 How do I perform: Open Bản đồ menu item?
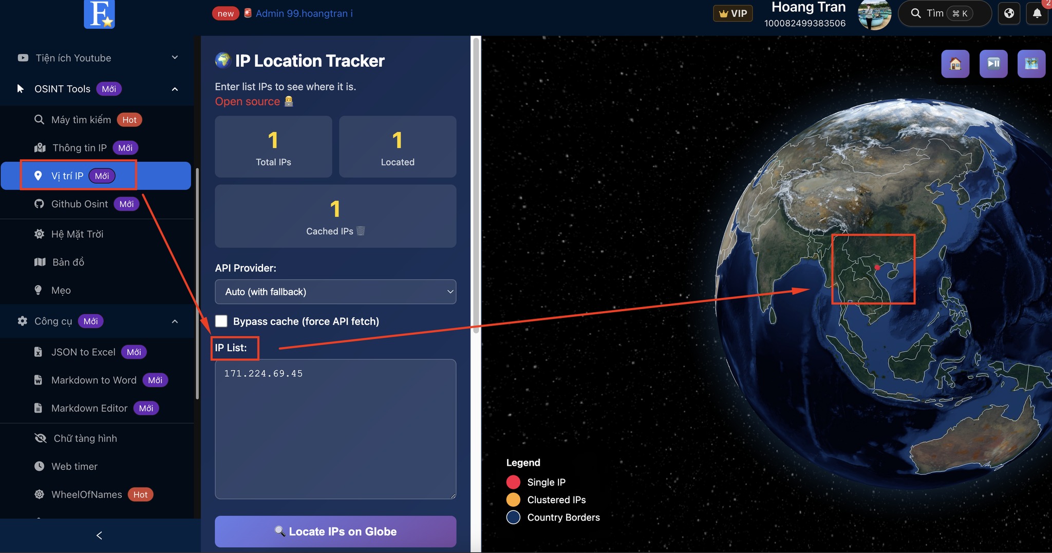(97, 262)
